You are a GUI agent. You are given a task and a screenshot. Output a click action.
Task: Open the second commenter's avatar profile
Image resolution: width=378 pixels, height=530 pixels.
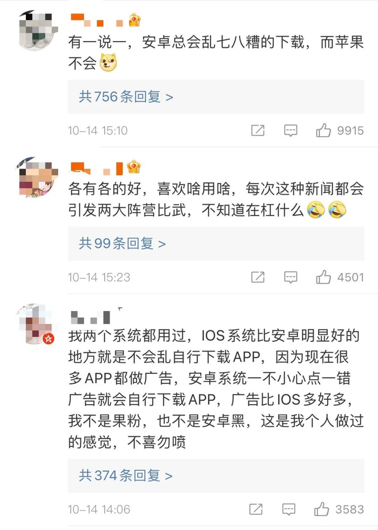(37, 177)
